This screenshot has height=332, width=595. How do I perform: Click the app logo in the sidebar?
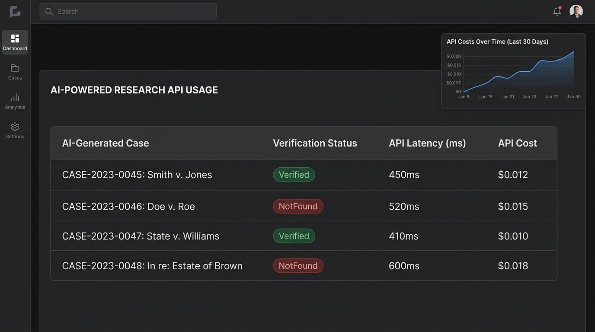point(15,12)
